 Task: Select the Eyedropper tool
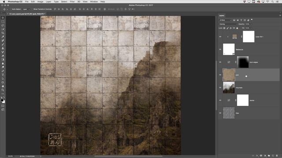[x=3, y=37]
